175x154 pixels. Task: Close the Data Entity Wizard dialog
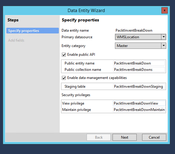(x=164, y=10)
